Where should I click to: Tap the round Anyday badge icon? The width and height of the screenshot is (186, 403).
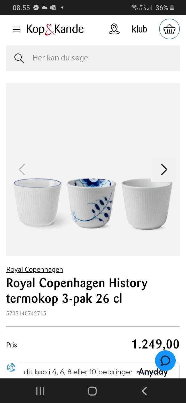click(11, 367)
